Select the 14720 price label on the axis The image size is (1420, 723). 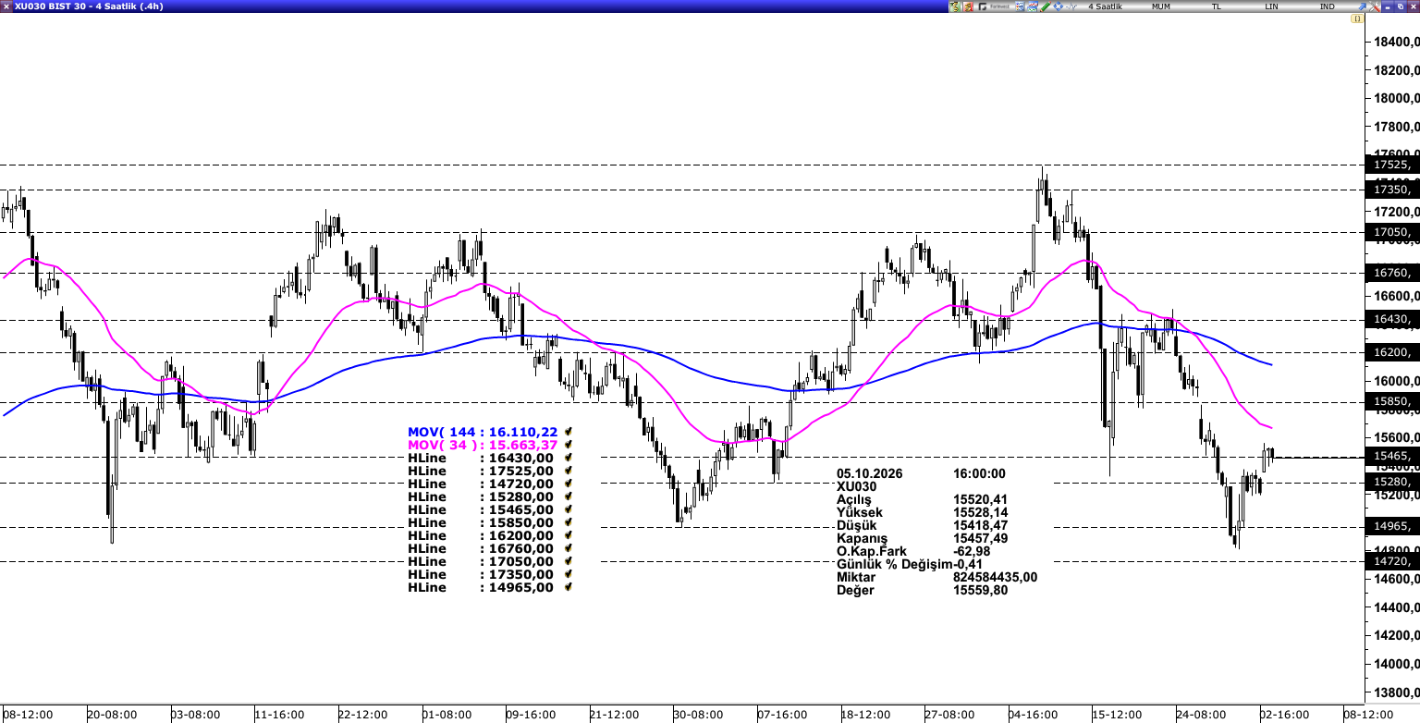point(1393,561)
